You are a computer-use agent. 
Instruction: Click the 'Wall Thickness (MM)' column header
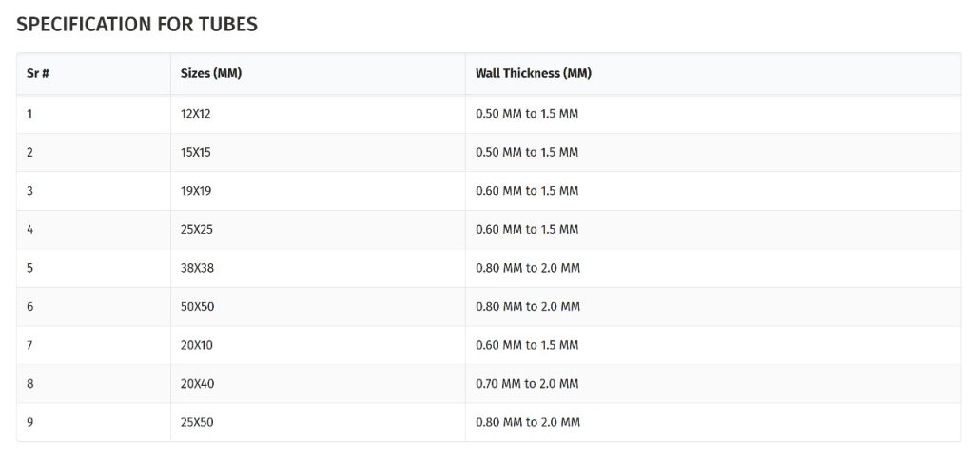pyautogui.click(x=533, y=74)
